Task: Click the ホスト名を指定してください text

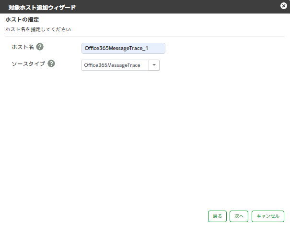Action: click(x=38, y=29)
